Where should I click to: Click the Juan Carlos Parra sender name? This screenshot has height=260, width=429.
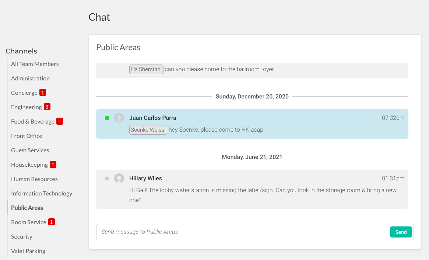[153, 118]
